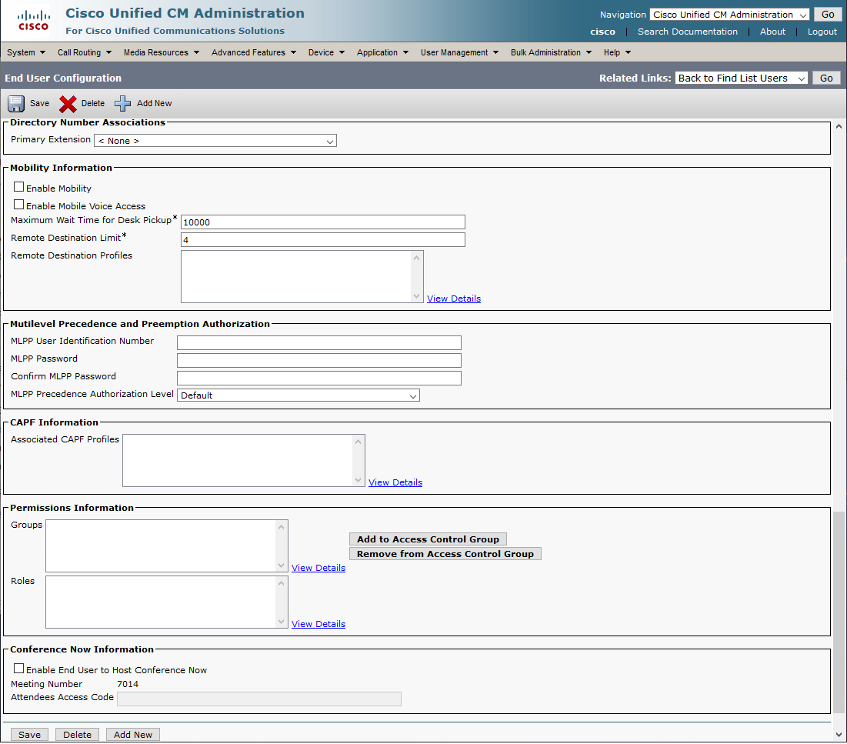Click the Cisco logo in header
The height and width of the screenshot is (744, 847).
[x=33, y=22]
